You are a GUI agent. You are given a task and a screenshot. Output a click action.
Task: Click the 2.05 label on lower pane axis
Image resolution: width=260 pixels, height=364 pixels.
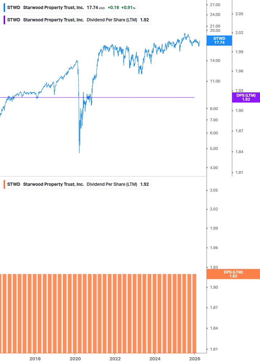coord(214,191)
